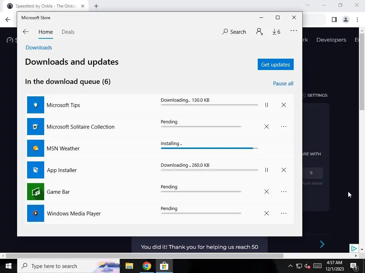Viewport: 365px width, 273px height.
Task: Click the Windows Media Player icon
Action: point(35,213)
